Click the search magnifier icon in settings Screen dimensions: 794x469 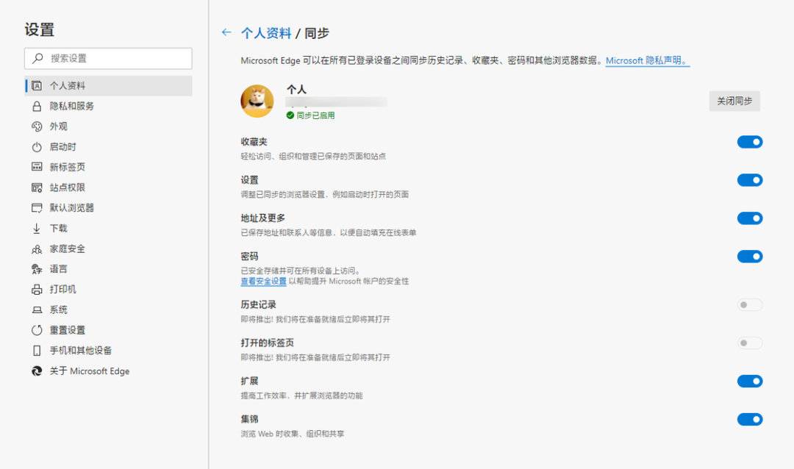click(37, 58)
